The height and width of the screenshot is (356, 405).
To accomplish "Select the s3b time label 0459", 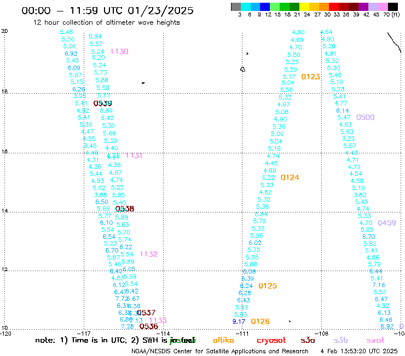I will click(386, 223).
